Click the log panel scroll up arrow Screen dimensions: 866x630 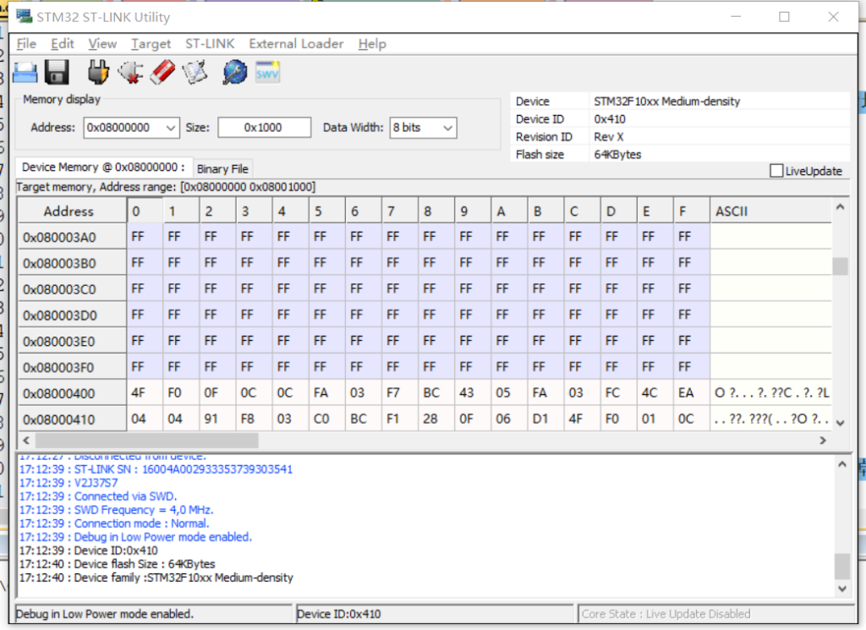click(x=841, y=464)
